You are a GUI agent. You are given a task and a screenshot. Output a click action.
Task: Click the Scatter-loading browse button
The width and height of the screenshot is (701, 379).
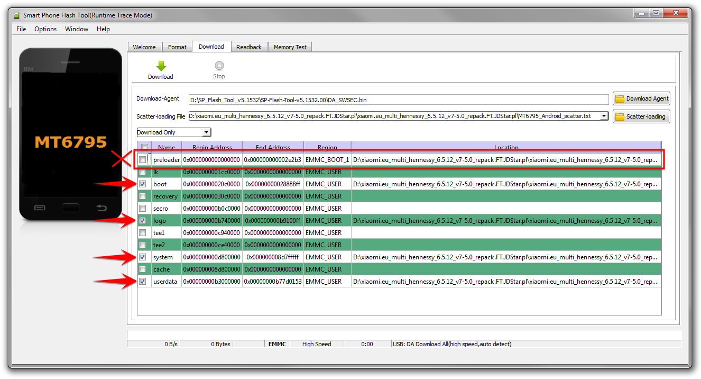(642, 116)
